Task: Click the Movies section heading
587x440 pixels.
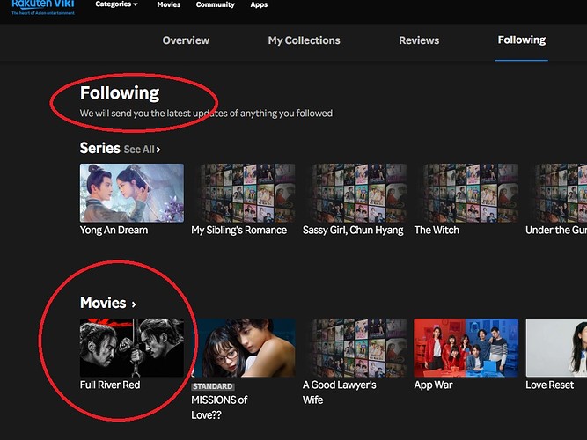Action: (x=103, y=303)
